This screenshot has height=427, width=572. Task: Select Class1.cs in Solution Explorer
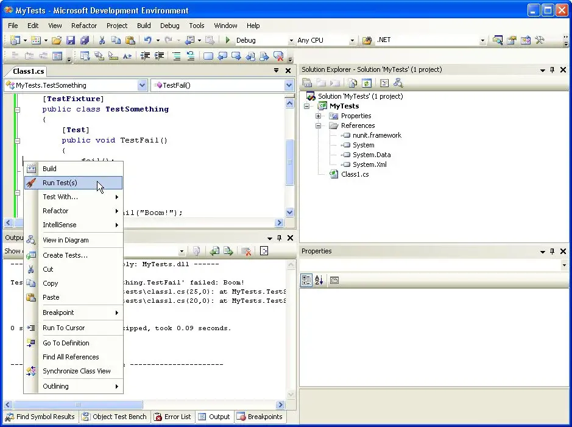(x=355, y=174)
